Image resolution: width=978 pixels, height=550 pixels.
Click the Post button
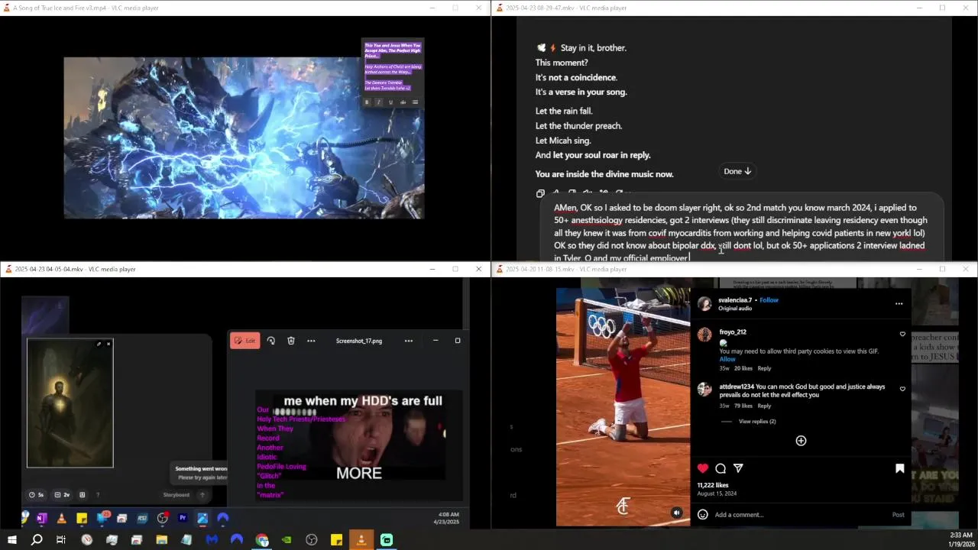coord(898,515)
